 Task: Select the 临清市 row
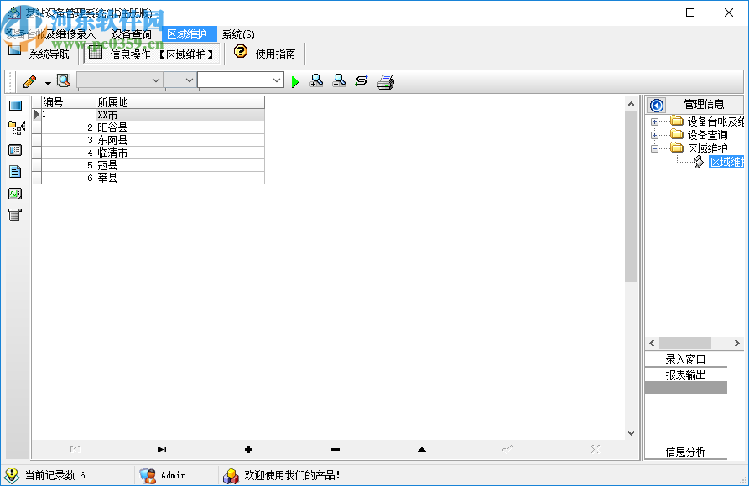pyautogui.click(x=148, y=153)
